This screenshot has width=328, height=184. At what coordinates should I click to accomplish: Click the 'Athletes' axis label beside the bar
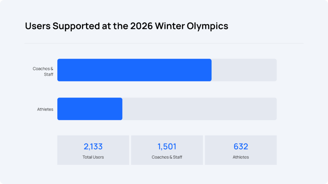(45, 109)
